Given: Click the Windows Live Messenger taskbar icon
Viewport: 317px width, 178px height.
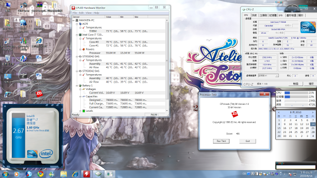Looking at the screenshot, I should 52,174.
